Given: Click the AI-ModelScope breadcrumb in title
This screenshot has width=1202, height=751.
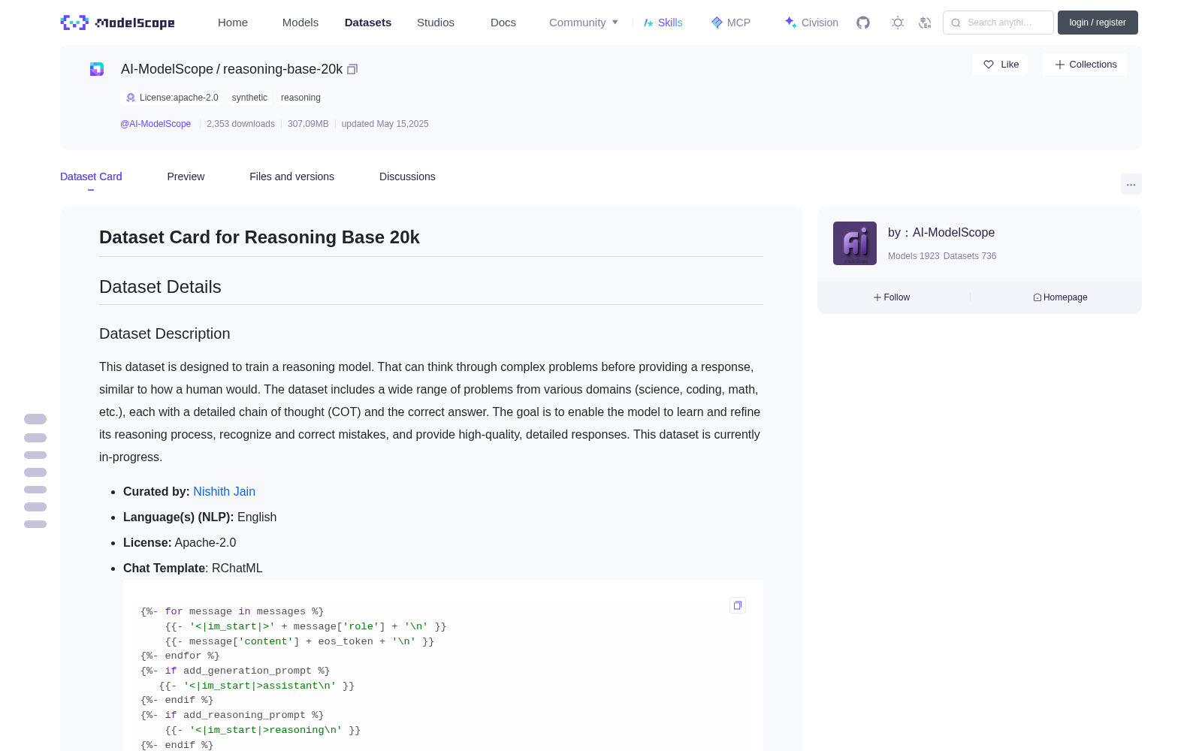Looking at the screenshot, I should [x=167, y=69].
